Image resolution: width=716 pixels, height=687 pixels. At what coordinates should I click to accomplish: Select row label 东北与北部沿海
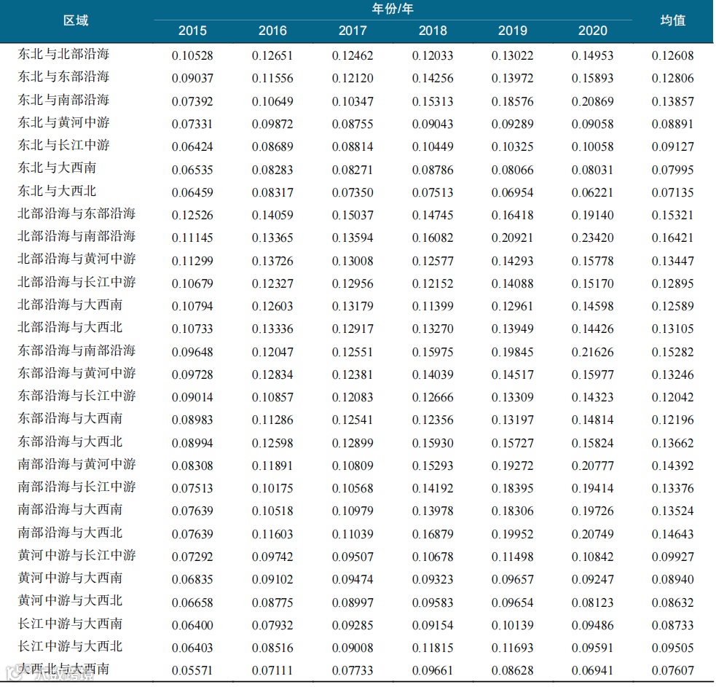(x=63, y=54)
